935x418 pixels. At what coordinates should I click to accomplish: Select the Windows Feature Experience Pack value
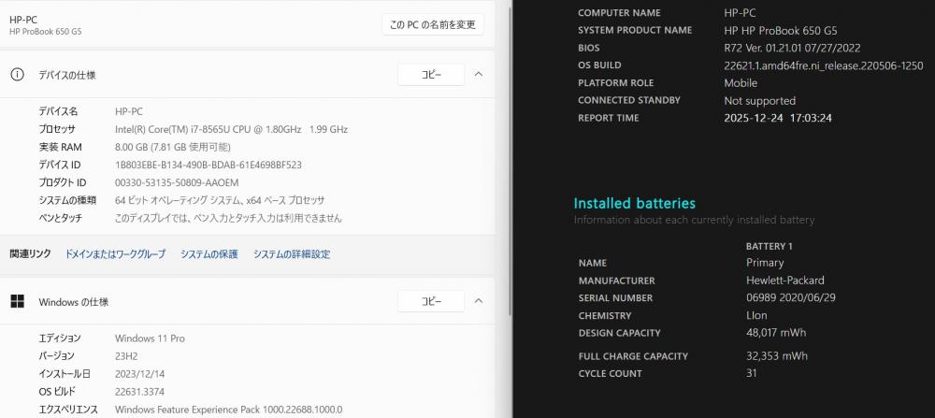click(x=229, y=410)
